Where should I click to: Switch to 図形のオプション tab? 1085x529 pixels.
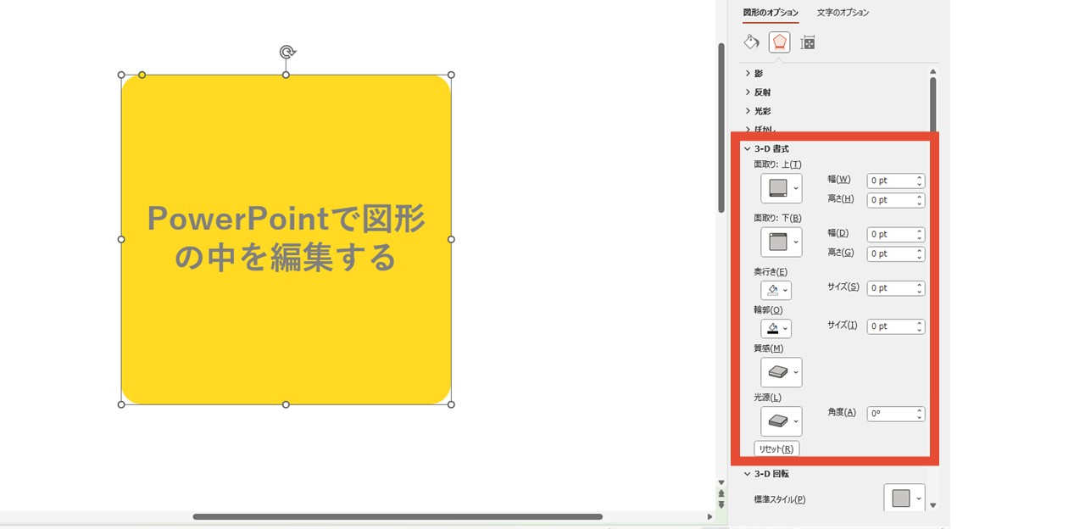point(771,13)
